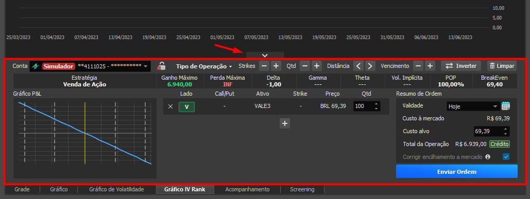Increment the VALE3 quantity with the up arrow

click(x=377, y=104)
